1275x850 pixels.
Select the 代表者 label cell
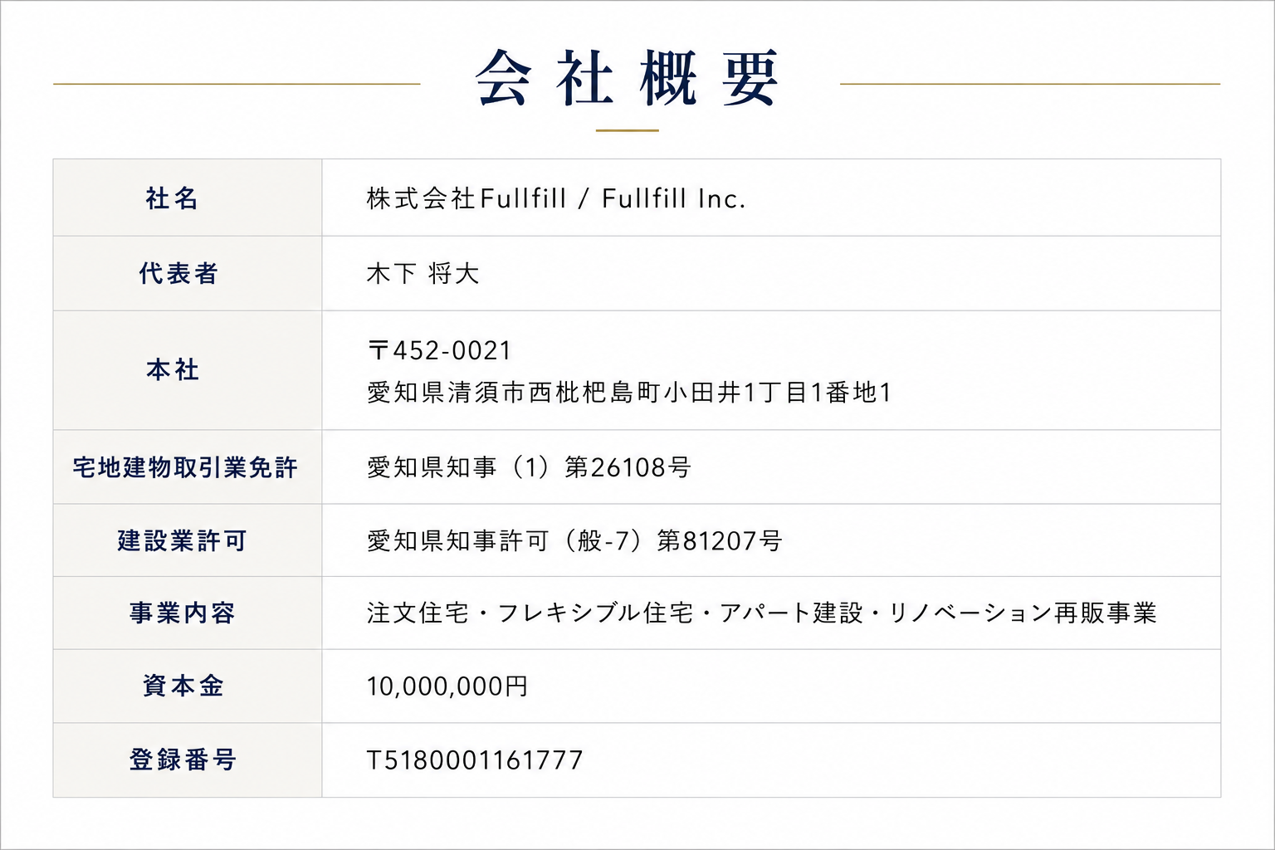point(188,273)
